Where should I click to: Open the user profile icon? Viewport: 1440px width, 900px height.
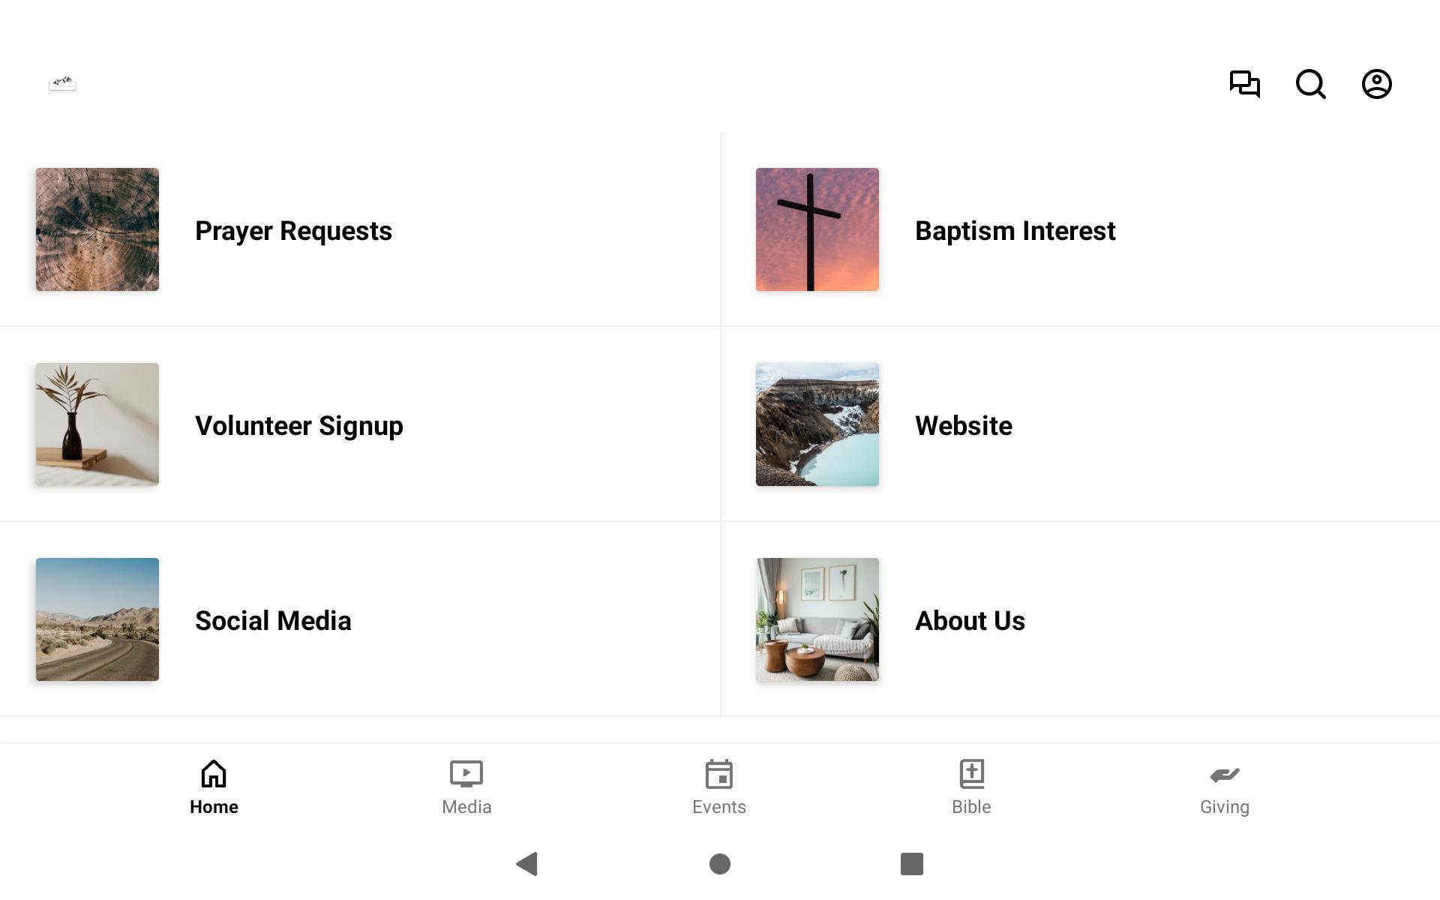[x=1376, y=84]
